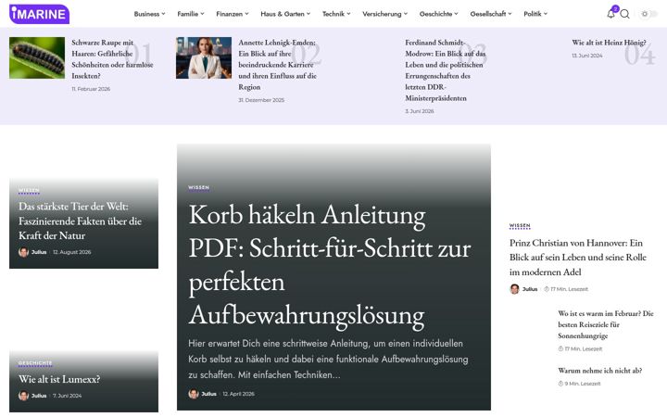The image size is (667, 417).
Task: Open 'Wo ist es warm im Februar?' article
Action: (606, 324)
